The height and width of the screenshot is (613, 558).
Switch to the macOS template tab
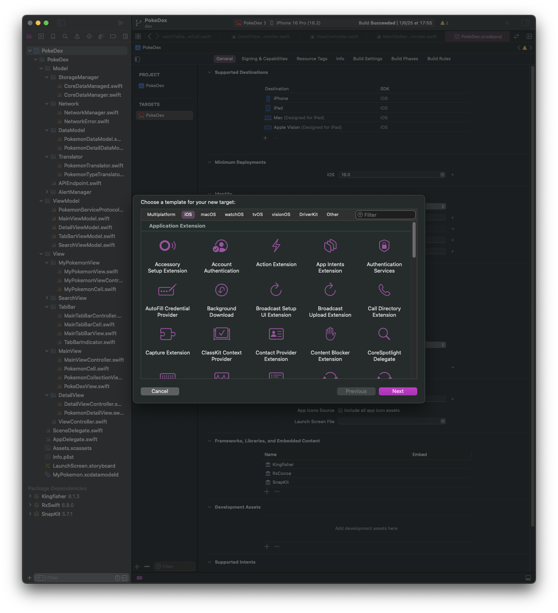tap(208, 214)
